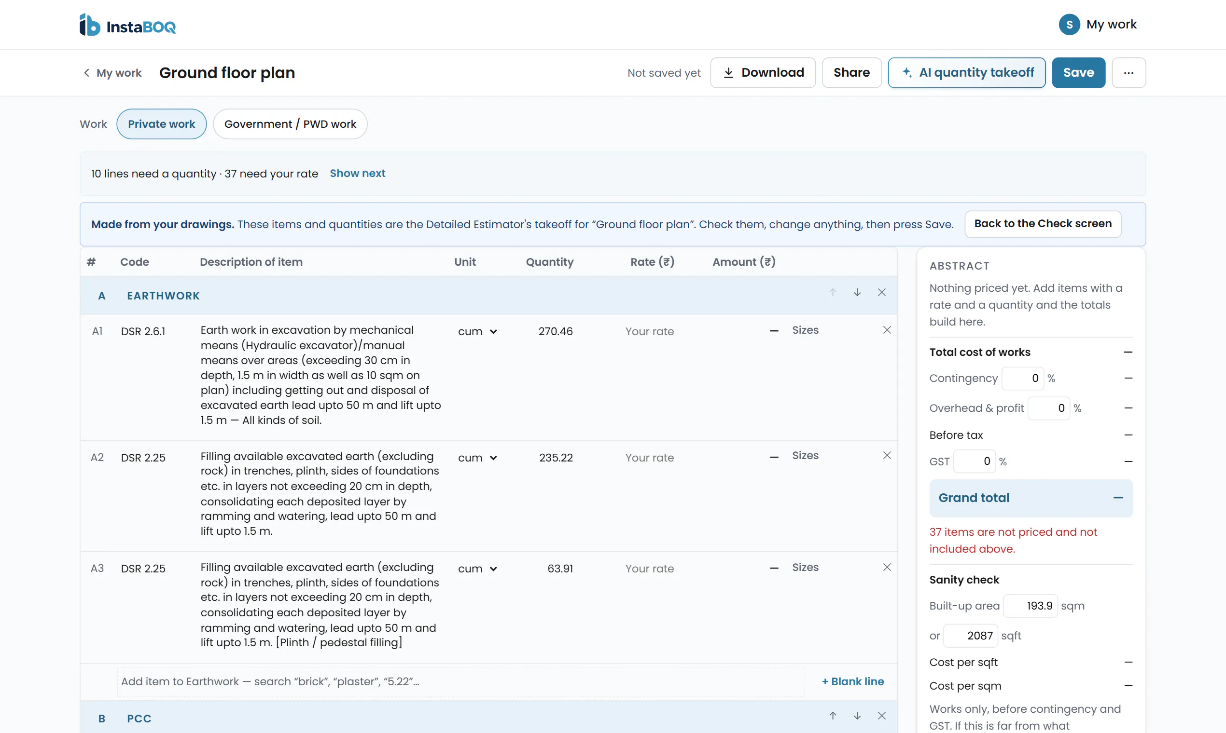
Task: Go Back to the Check screen
Action: click(1043, 224)
